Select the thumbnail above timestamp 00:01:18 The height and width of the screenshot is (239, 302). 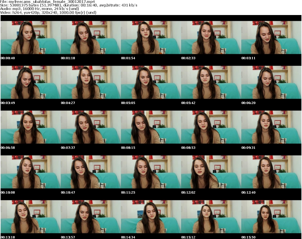(91, 37)
